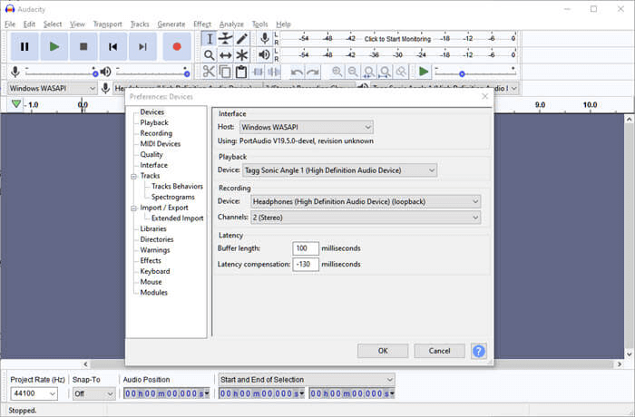This screenshot has width=635, height=417.
Task: Collapse the Import / Export tree node
Action: point(133,208)
